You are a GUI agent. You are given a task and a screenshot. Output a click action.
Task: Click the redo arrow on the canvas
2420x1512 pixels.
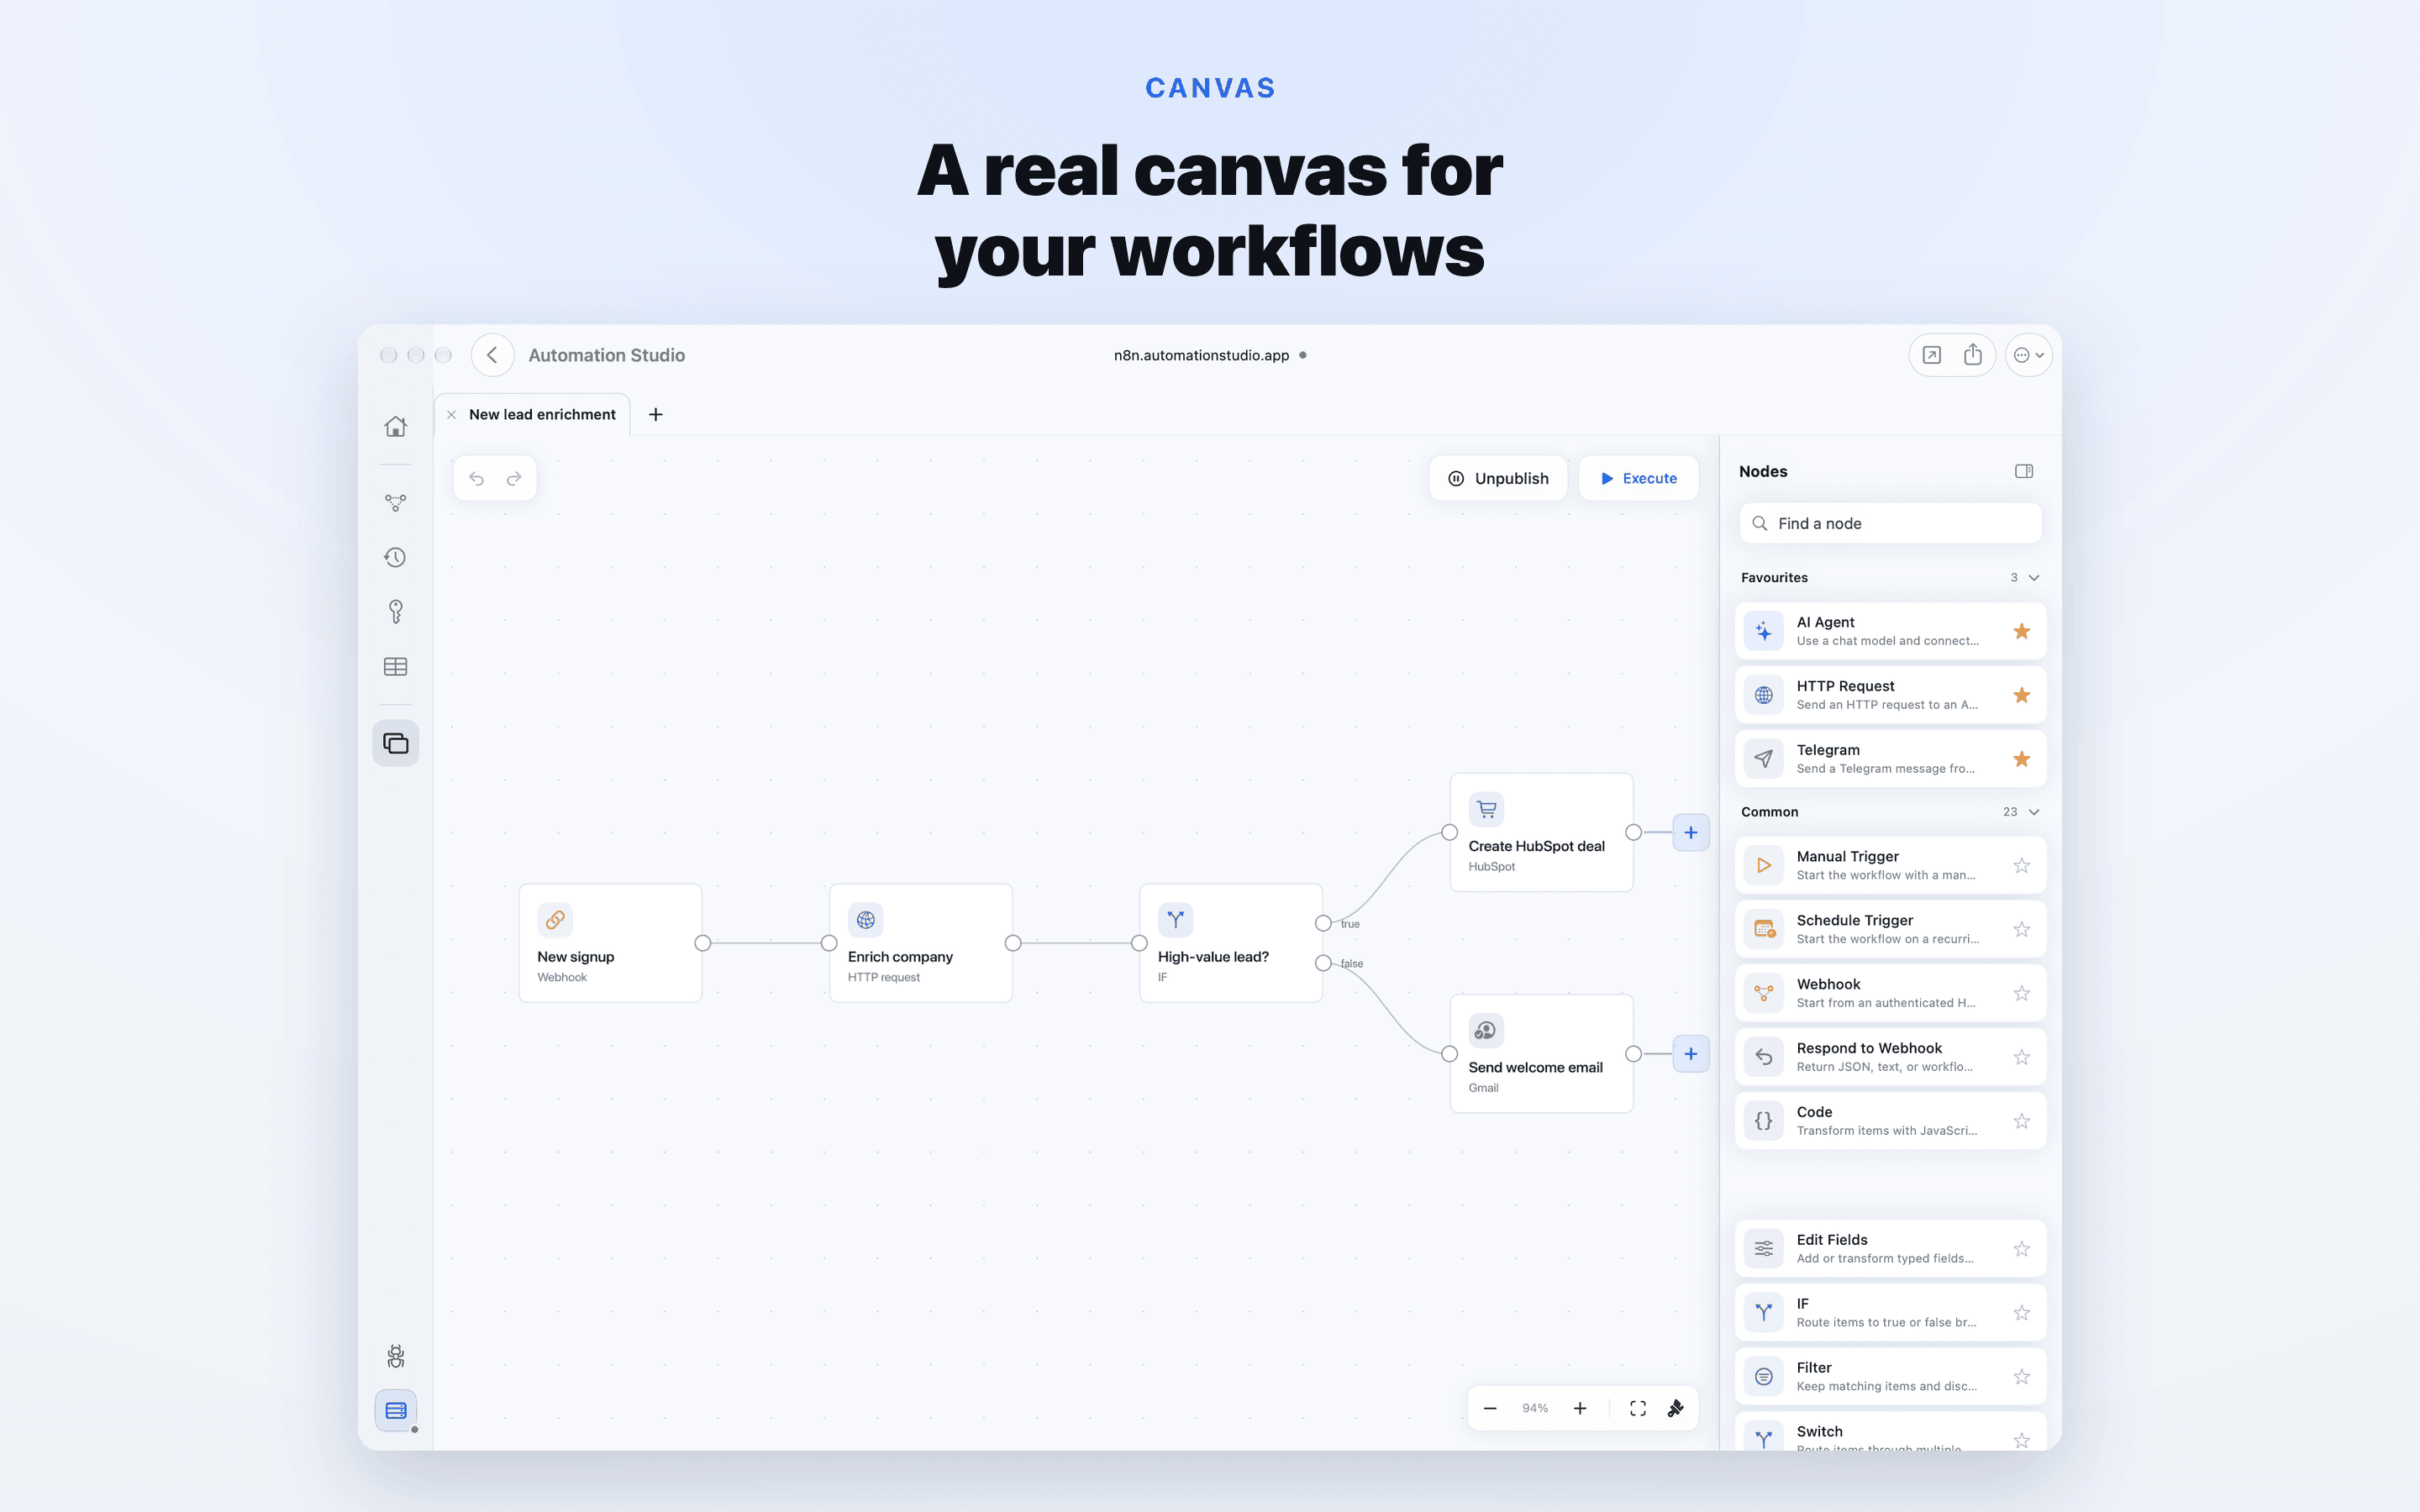point(514,479)
